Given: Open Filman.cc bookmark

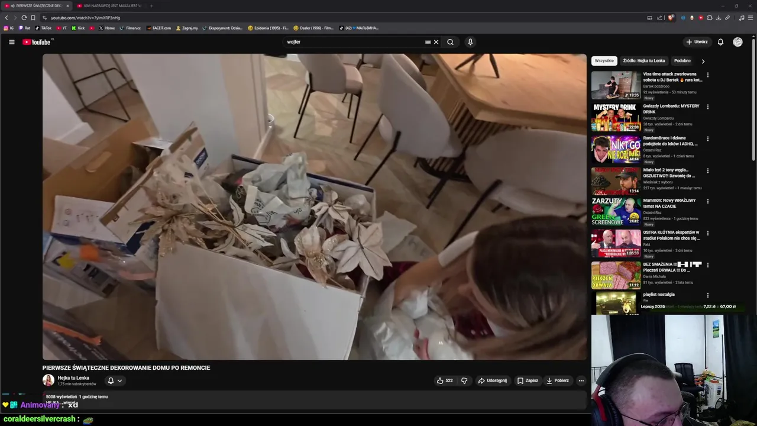Looking at the screenshot, I should click(x=130, y=28).
